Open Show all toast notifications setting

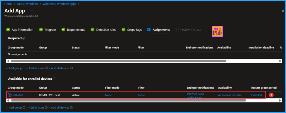tap(195, 95)
